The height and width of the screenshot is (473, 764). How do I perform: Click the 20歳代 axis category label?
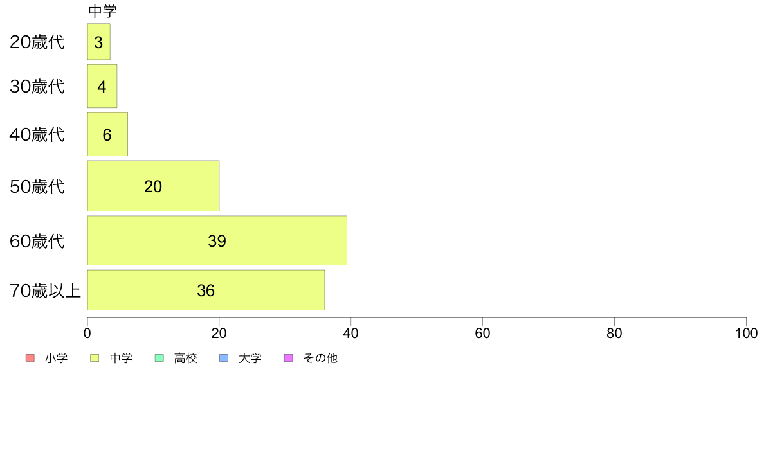point(37,42)
